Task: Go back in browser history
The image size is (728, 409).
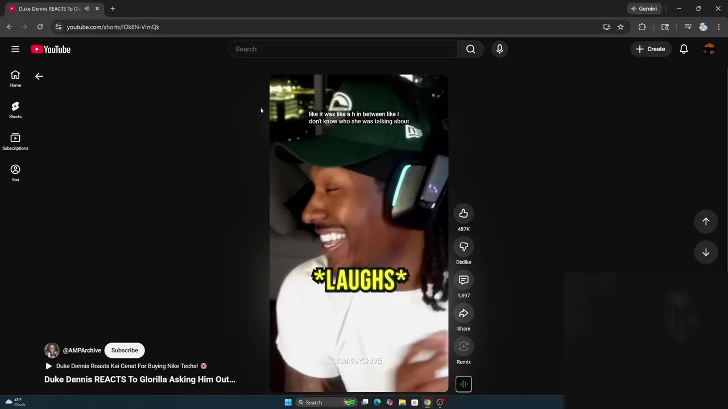Action: [9, 27]
